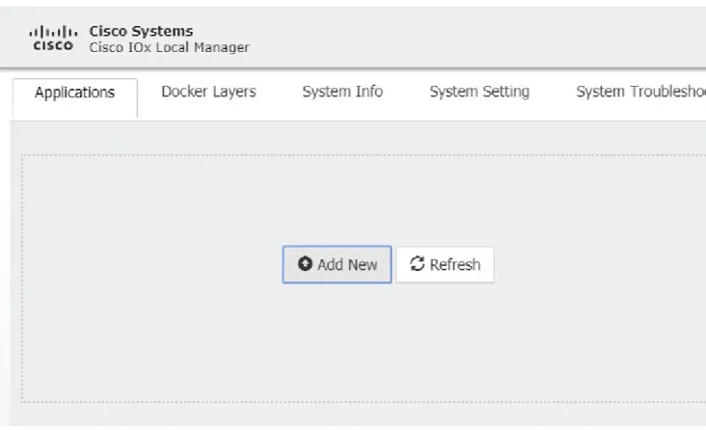Image resolution: width=706 pixels, height=430 pixels.
Task: Select the System Troubleshoot tab
Action: [x=640, y=92]
